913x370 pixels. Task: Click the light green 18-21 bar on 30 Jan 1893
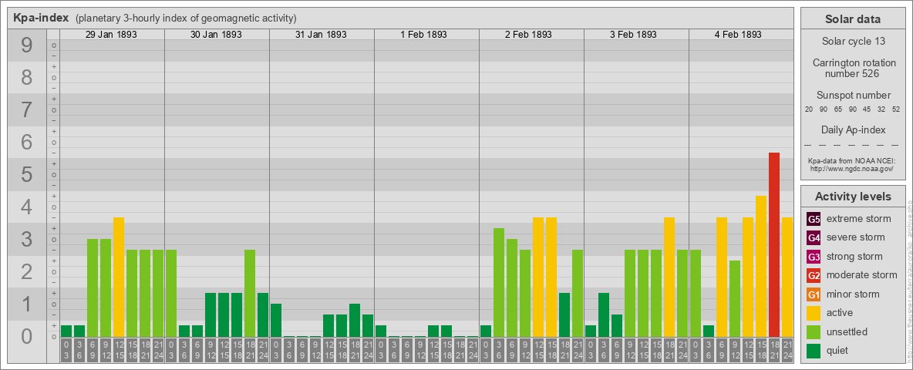click(x=250, y=293)
